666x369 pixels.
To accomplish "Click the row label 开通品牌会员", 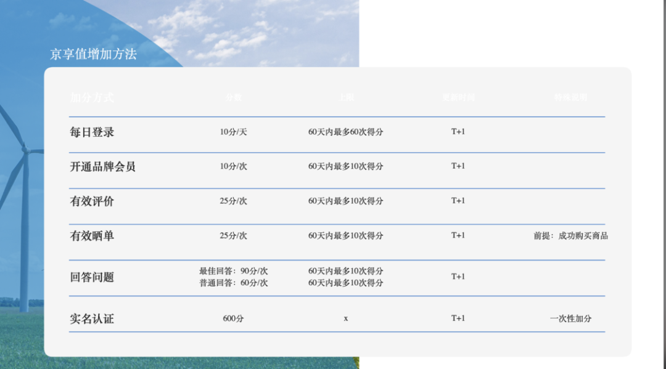I will point(102,166).
